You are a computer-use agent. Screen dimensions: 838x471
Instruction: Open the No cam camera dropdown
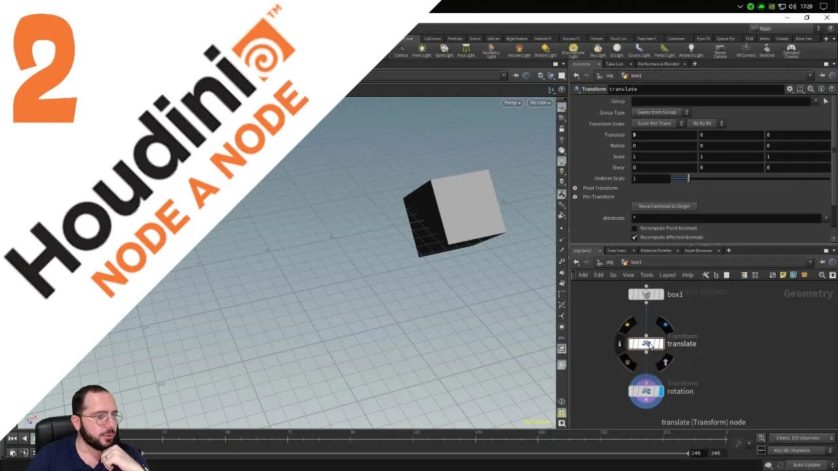point(540,103)
